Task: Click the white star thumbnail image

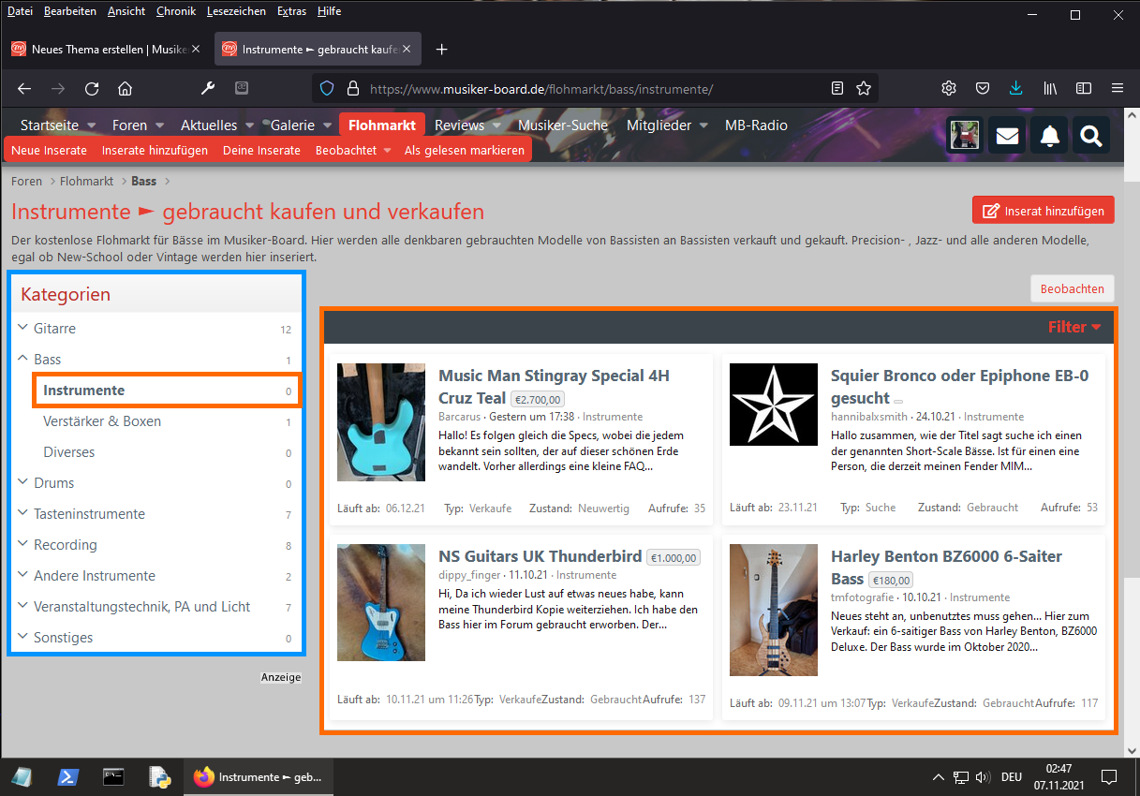Action: (774, 405)
